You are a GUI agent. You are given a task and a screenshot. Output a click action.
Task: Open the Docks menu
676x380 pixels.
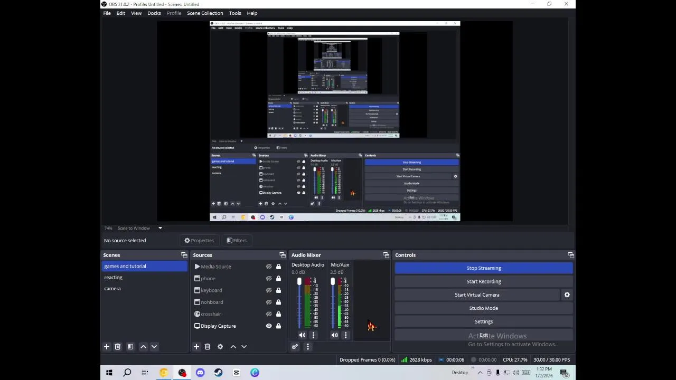click(154, 13)
